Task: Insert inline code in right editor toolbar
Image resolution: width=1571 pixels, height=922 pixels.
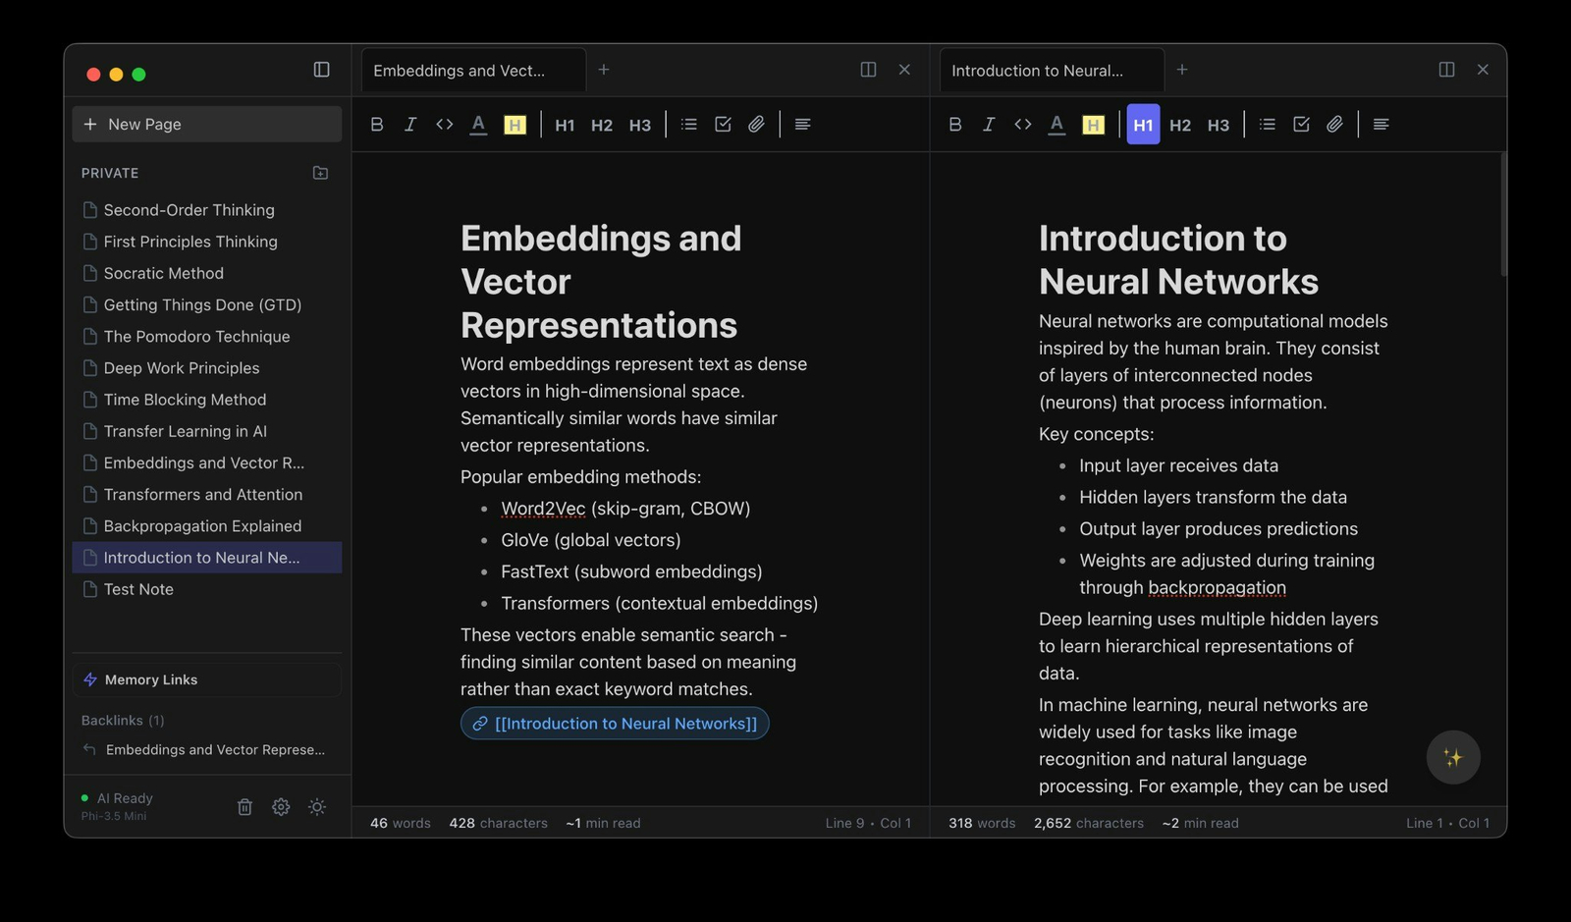Action: pyautogui.click(x=1022, y=125)
